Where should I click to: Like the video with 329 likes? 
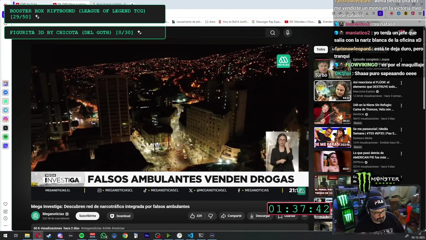tap(196, 216)
